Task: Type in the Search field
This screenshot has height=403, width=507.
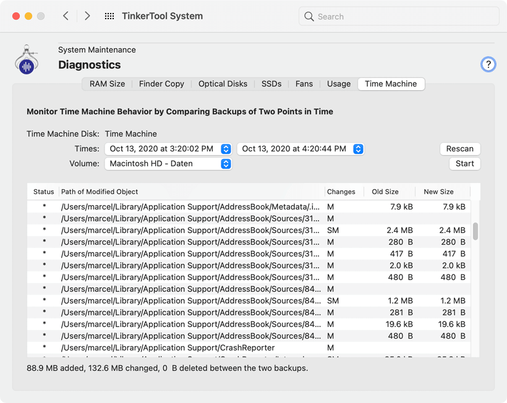Action: tap(405, 17)
